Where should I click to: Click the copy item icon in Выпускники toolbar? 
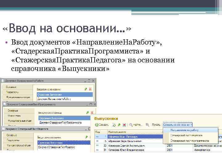[114, 125]
